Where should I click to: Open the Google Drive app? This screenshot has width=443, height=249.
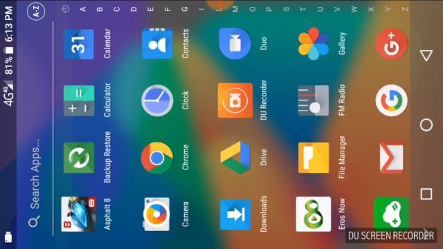pos(235,158)
